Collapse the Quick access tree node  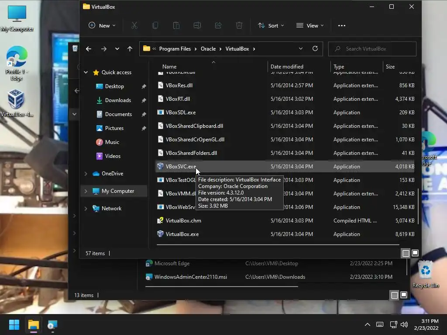point(86,72)
